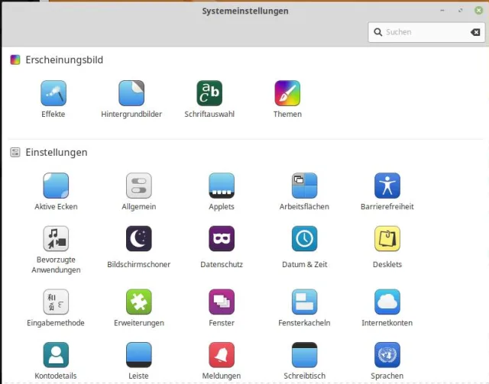The height and width of the screenshot is (384, 489).
Task: Open the Fenster window settings
Action: [222, 302]
